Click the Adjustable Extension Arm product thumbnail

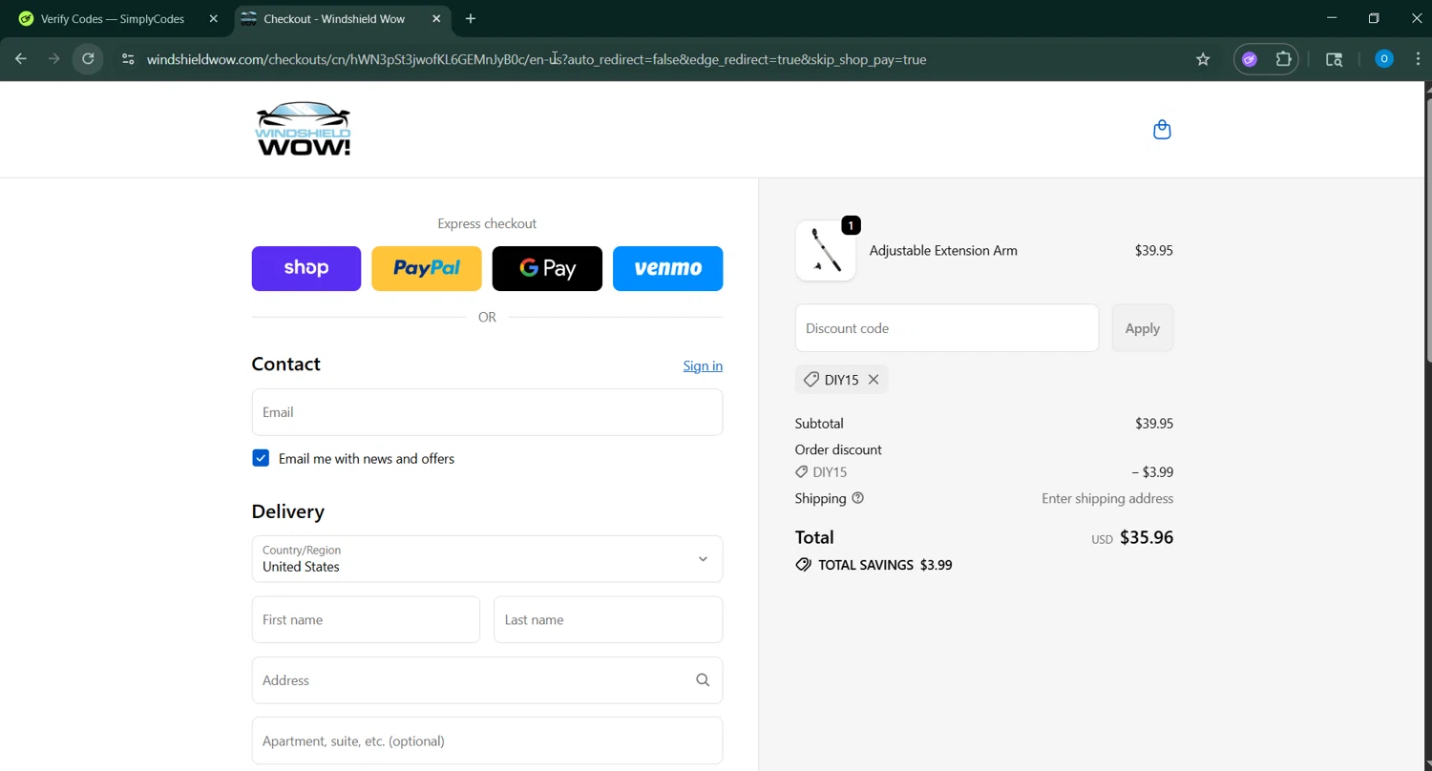[826, 251]
